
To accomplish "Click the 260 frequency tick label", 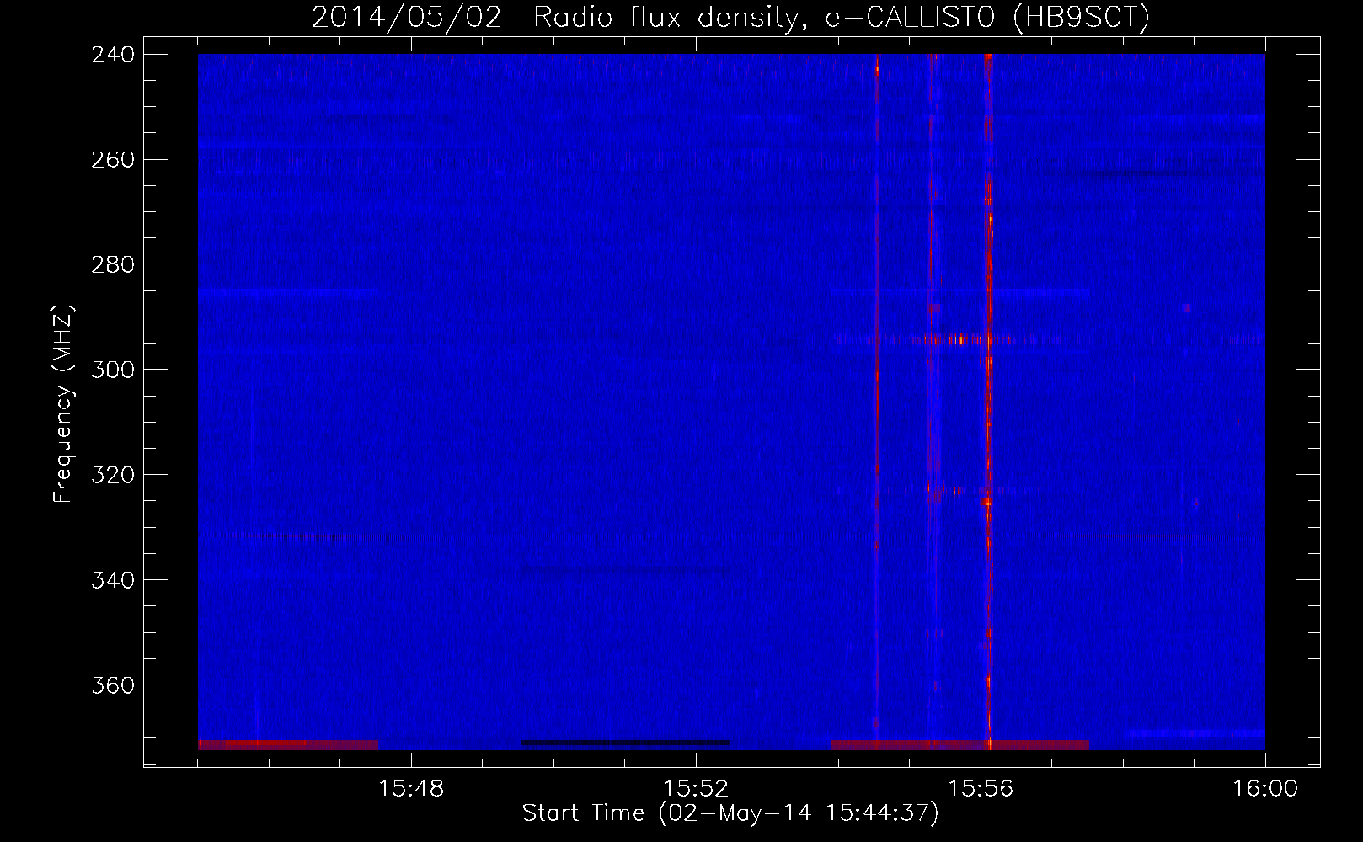I will pos(113,159).
